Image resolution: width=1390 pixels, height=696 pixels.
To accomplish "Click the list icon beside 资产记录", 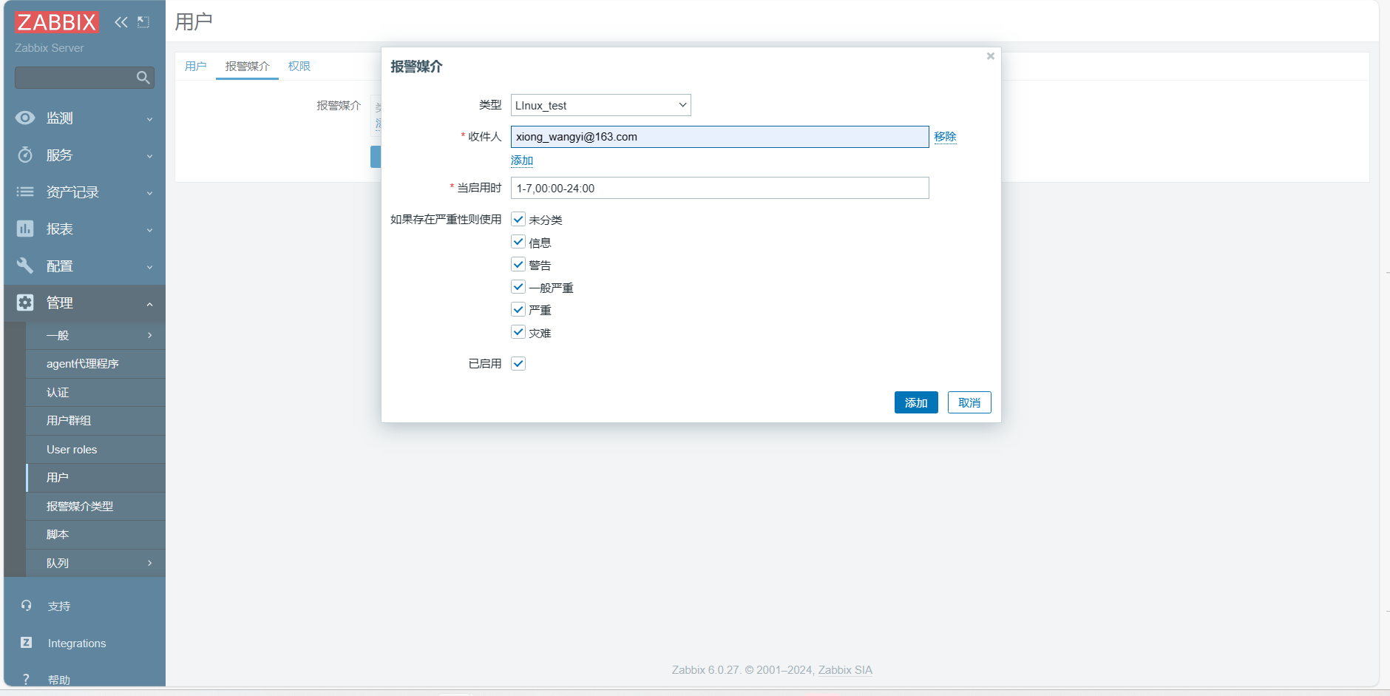I will click(25, 192).
